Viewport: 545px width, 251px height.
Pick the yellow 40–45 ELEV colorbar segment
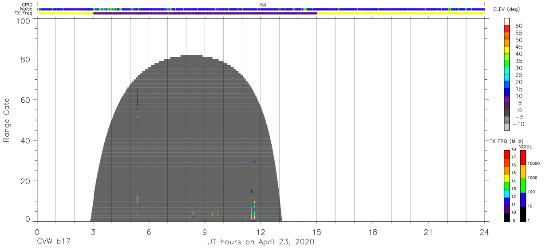point(507,50)
